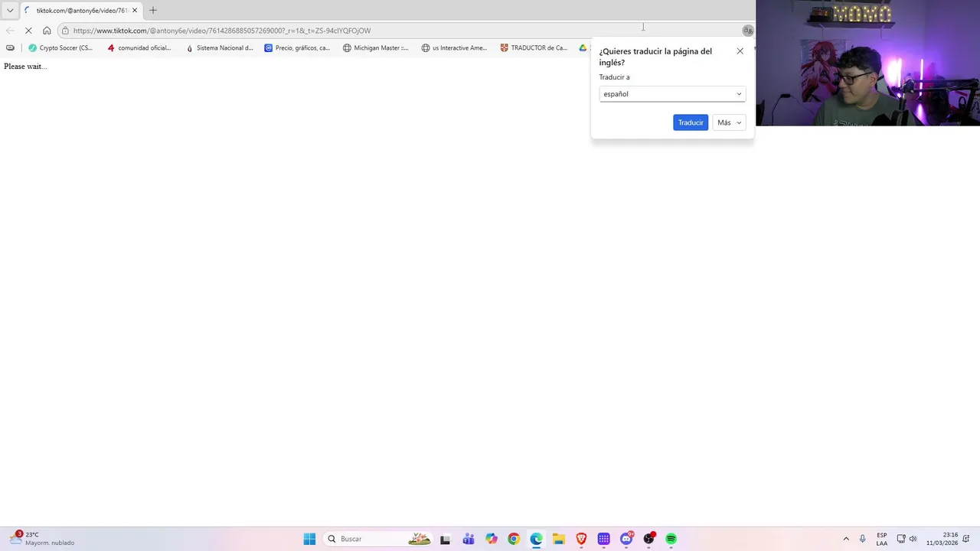Open network settings tray icon
The height and width of the screenshot is (551, 980).
tap(901, 539)
